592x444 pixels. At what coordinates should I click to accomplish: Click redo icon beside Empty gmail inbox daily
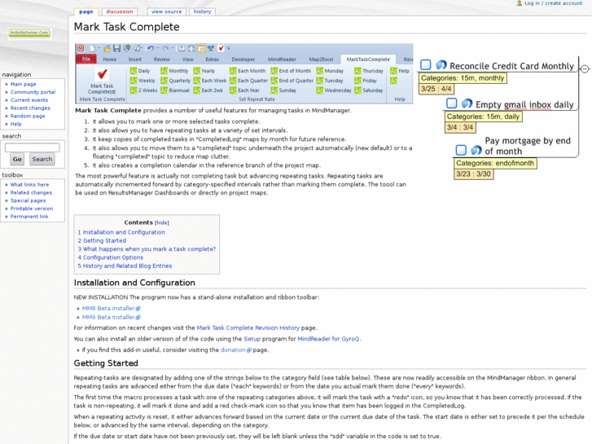tap(467, 103)
